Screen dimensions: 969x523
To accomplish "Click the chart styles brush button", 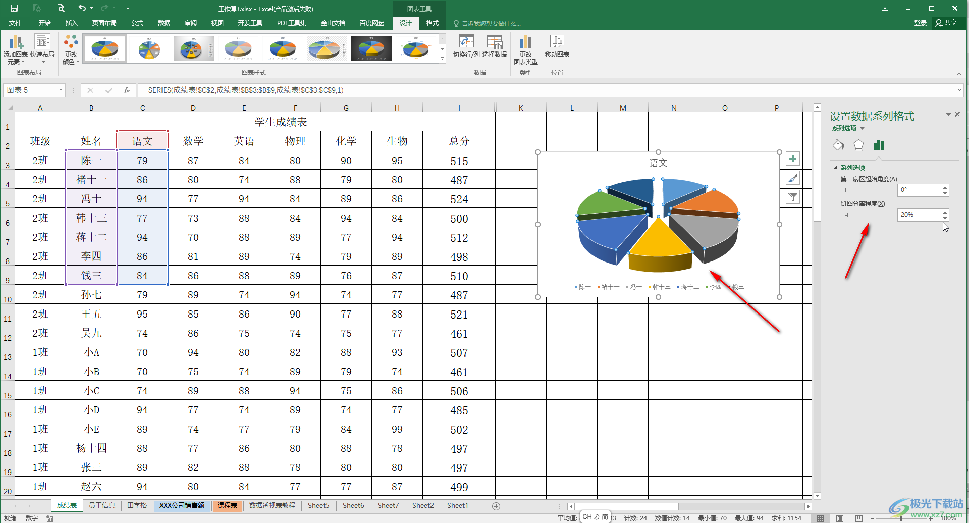I will coord(793,178).
